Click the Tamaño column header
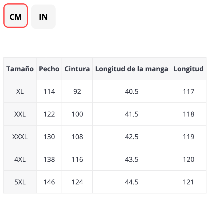215x198 pixels. click(x=20, y=69)
